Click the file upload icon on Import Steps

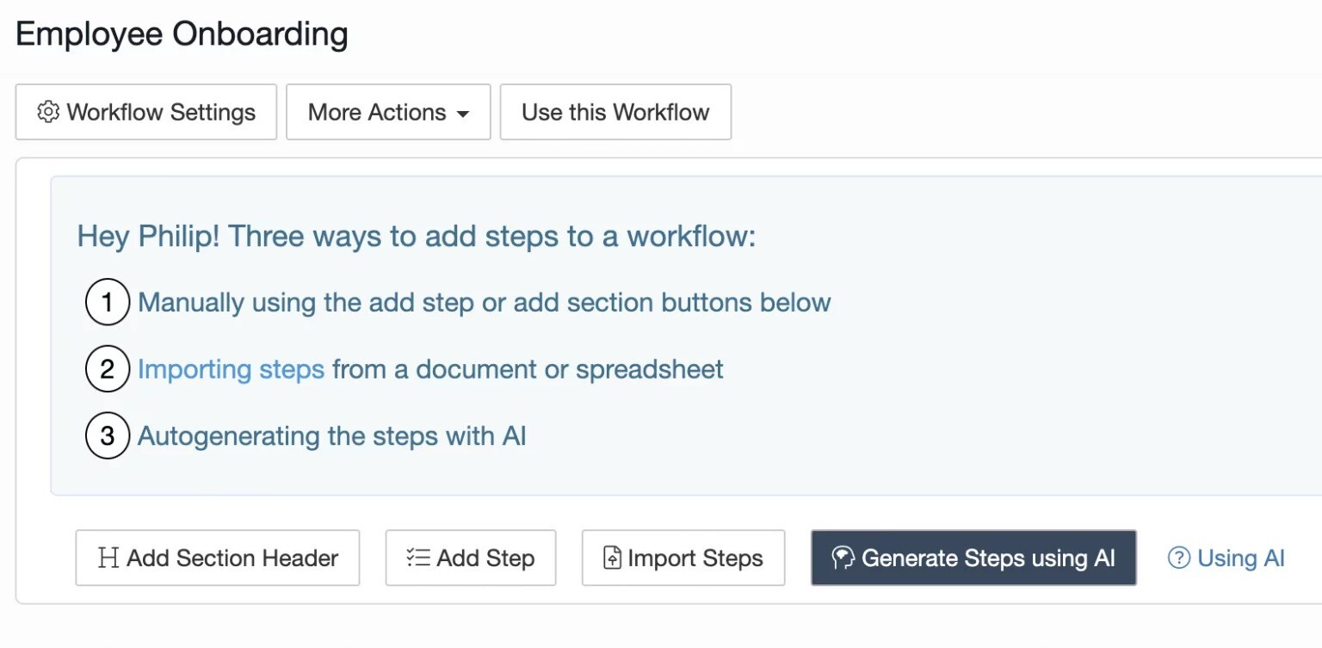[x=612, y=559]
